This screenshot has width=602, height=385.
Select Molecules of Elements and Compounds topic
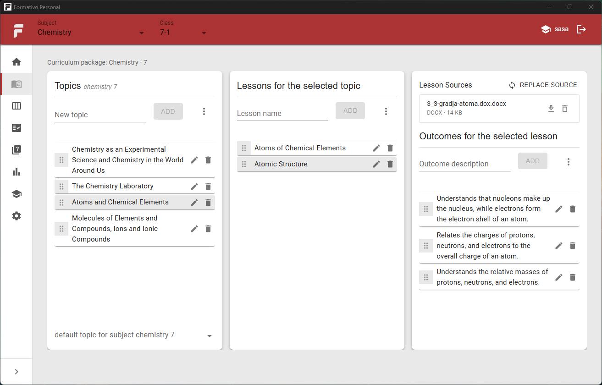pos(135,229)
